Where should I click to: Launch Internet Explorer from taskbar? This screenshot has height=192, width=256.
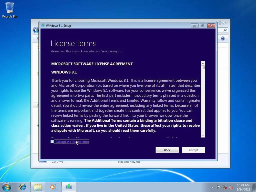click(x=22, y=187)
